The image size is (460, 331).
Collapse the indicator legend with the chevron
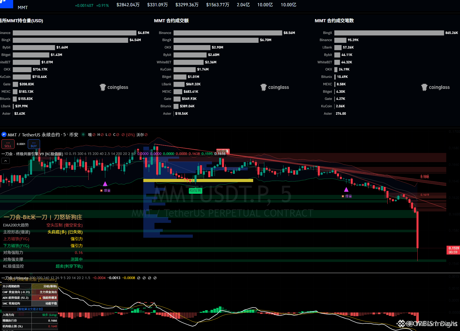pos(5,161)
